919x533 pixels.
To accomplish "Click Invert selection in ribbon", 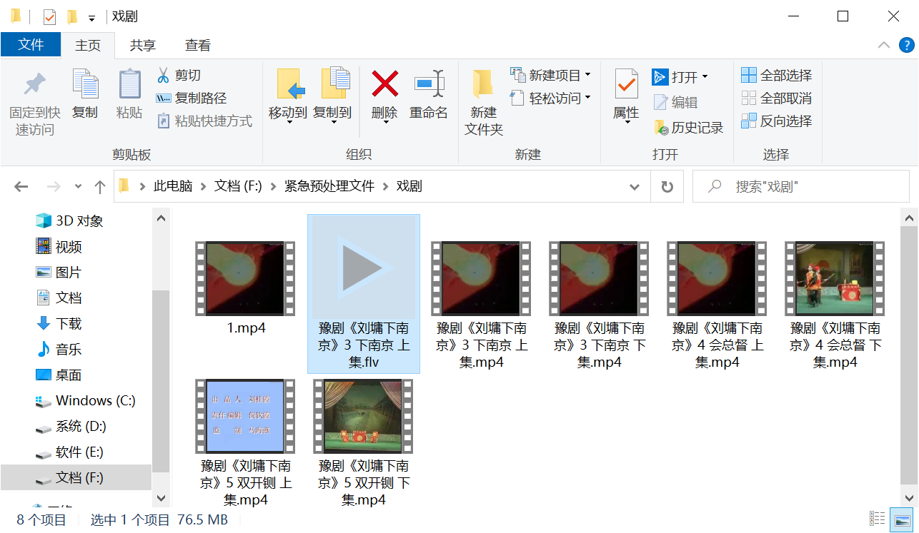I will point(777,121).
